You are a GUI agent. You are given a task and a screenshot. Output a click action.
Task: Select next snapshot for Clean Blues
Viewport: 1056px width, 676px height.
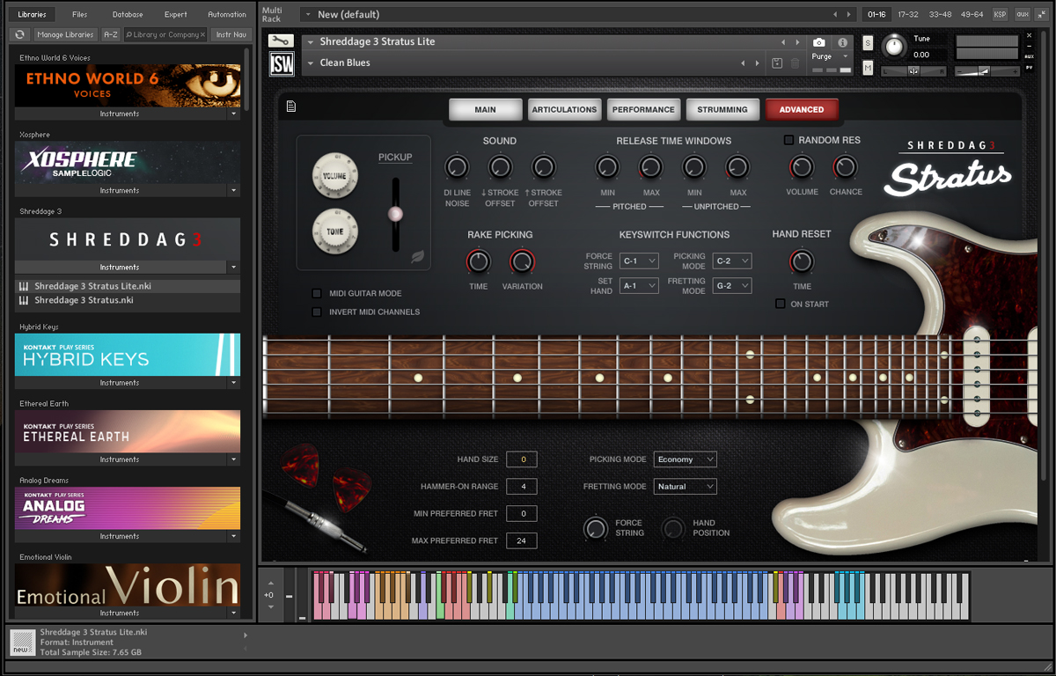pyautogui.click(x=758, y=63)
